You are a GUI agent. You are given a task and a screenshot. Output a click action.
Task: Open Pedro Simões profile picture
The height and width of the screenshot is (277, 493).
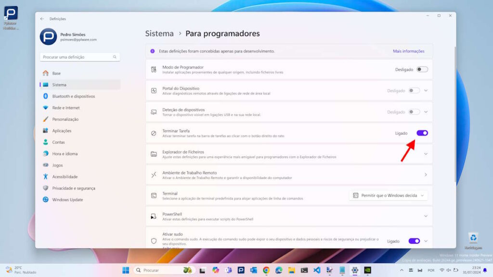pyautogui.click(x=48, y=37)
